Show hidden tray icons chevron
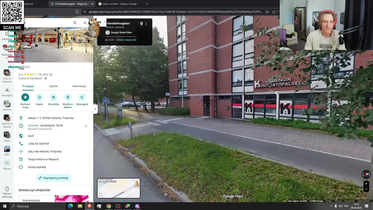373x210 pixels. coord(331,206)
